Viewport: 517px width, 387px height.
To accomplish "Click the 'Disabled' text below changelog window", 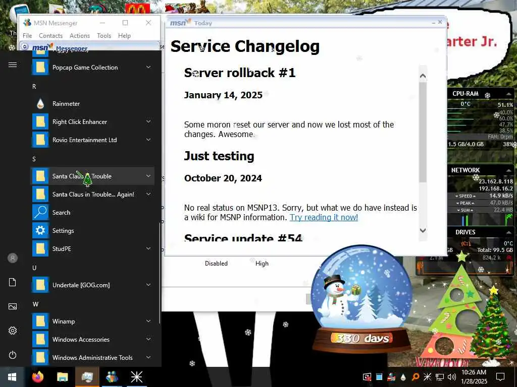I will pos(216,263).
